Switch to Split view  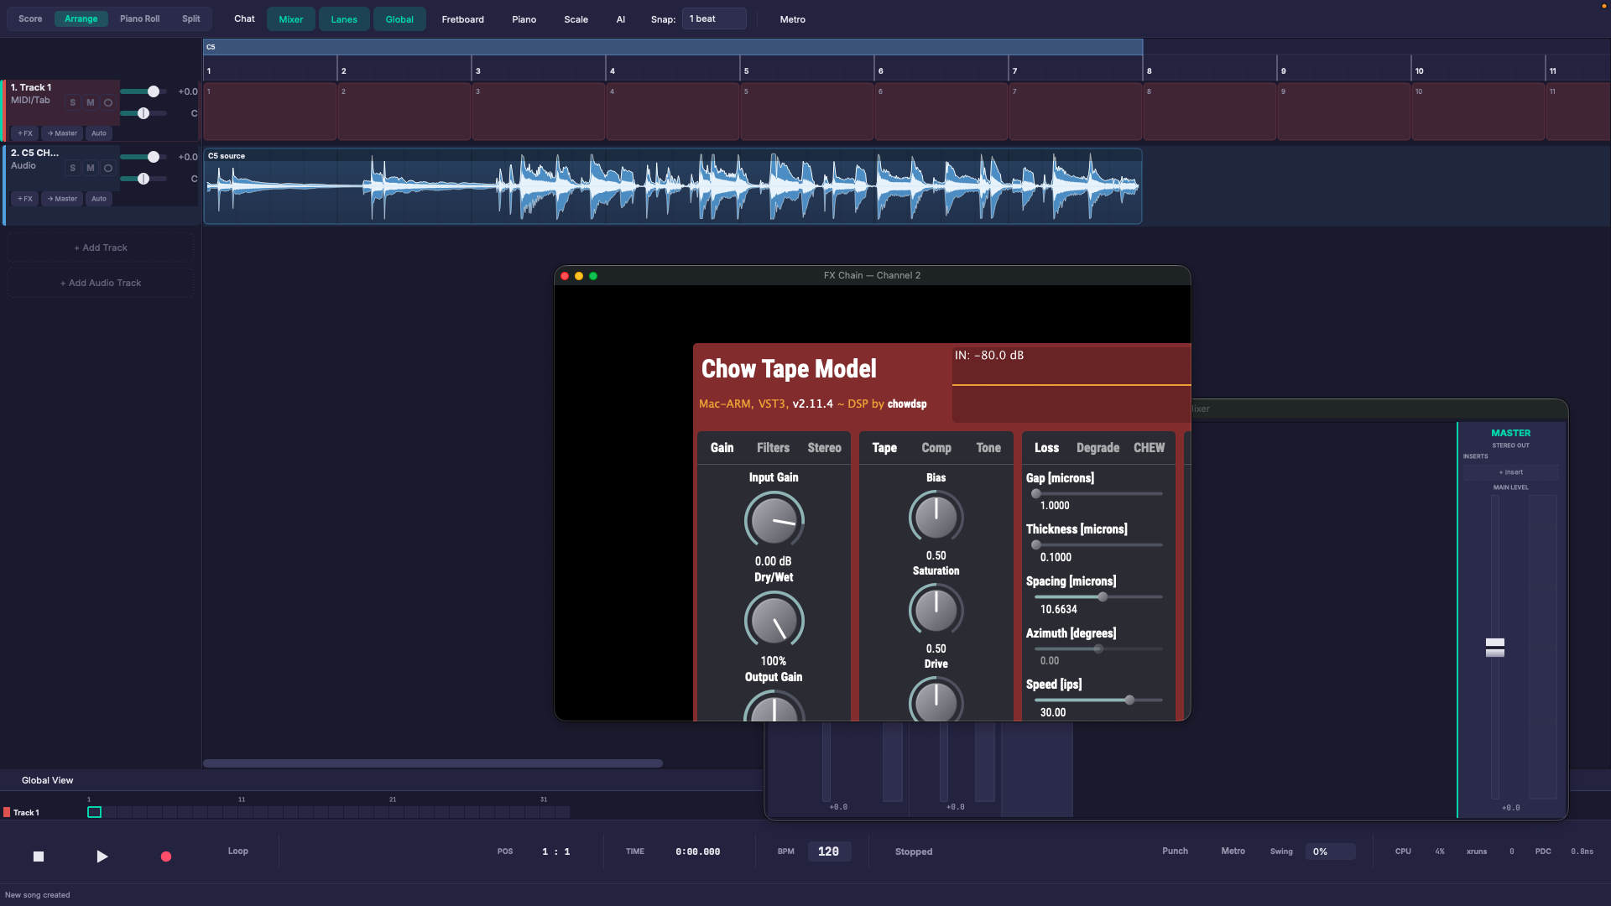pos(191,18)
